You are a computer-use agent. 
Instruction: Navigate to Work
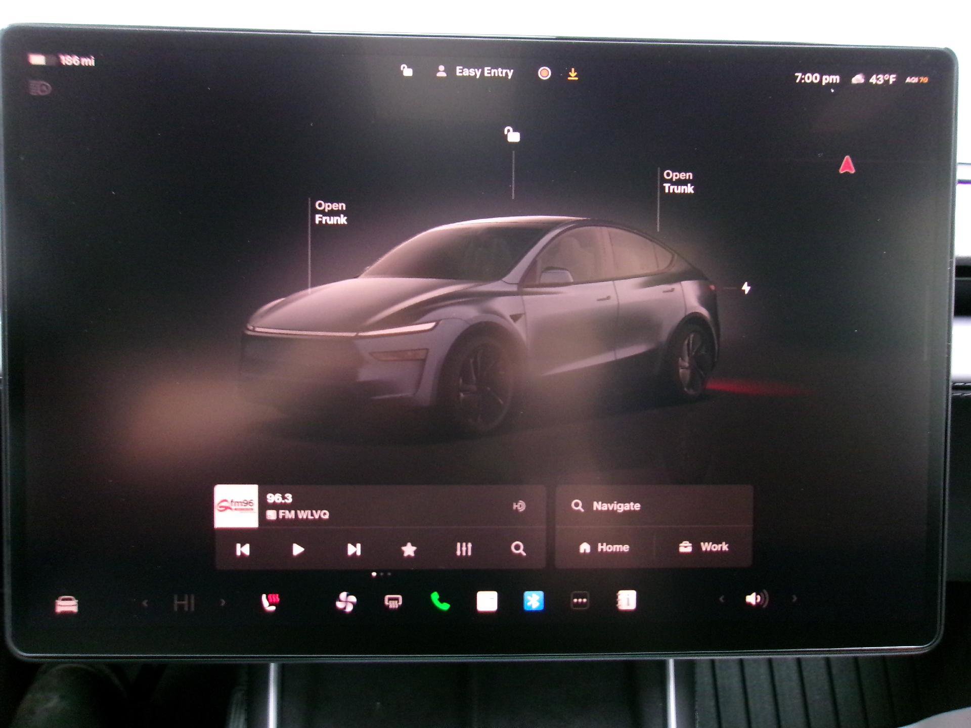click(704, 547)
